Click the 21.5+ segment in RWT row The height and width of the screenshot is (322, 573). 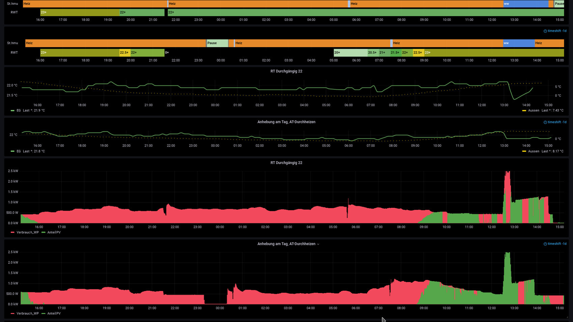tap(395, 53)
